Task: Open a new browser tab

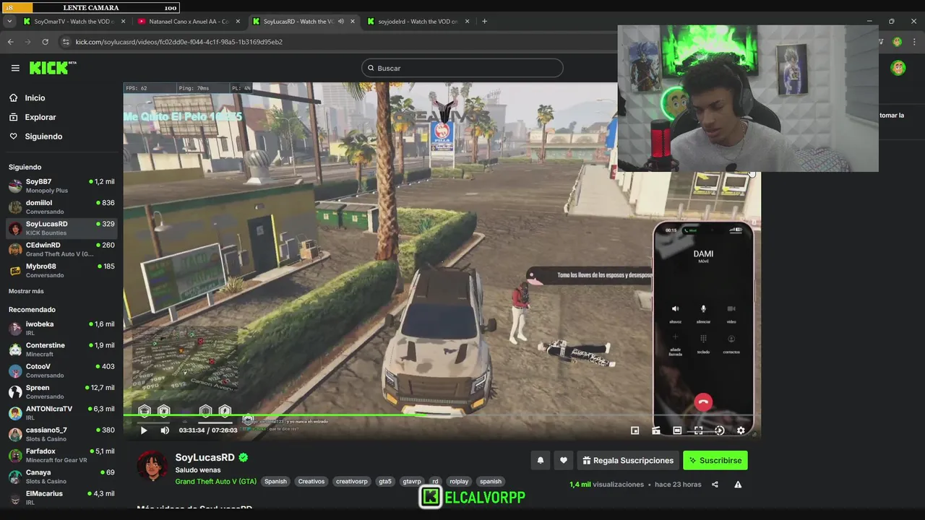Action: pos(484,22)
